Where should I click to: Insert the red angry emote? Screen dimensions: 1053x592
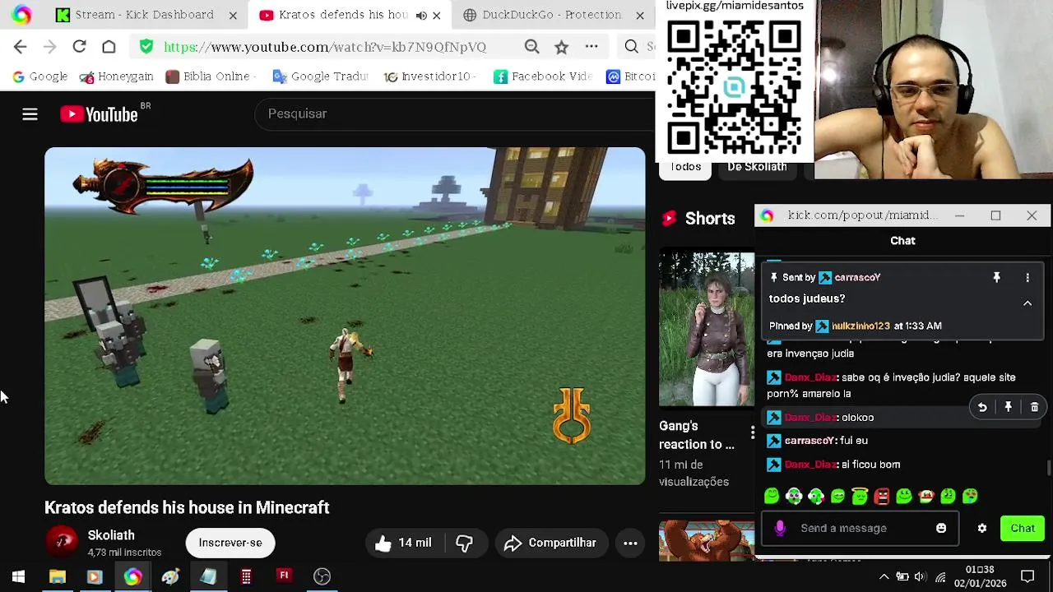pyautogui.click(x=882, y=496)
